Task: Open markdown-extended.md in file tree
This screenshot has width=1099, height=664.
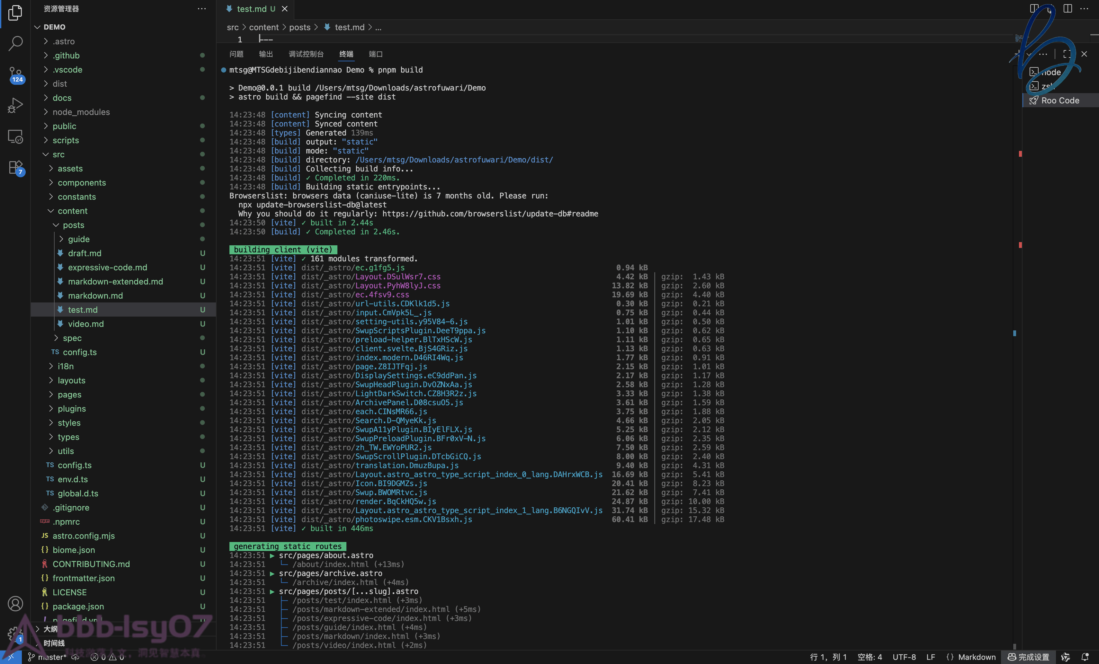Action: 115,281
